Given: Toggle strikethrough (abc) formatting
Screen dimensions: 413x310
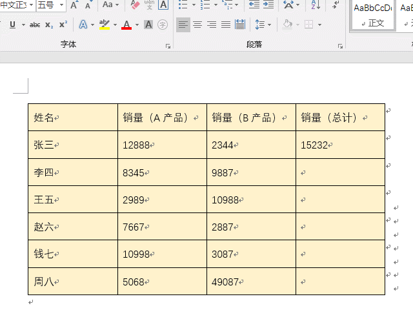Looking at the screenshot, I should point(35,25).
